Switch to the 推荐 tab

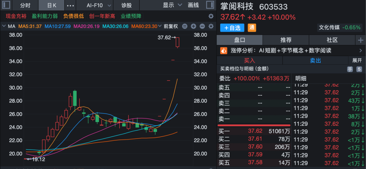pos(286,40)
